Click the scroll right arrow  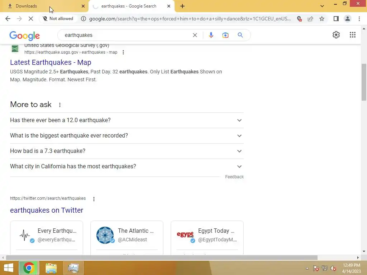tap(358, 258)
